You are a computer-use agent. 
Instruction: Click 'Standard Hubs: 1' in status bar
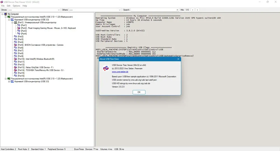tap(38, 149)
